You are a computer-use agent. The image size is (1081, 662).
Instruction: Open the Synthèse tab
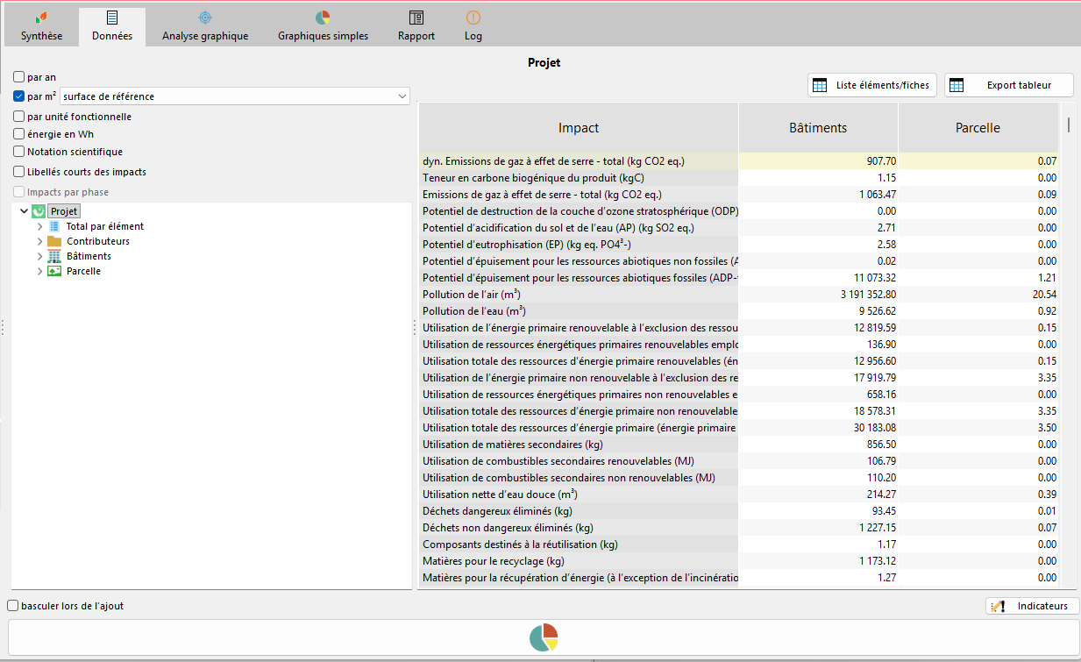[41, 26]
